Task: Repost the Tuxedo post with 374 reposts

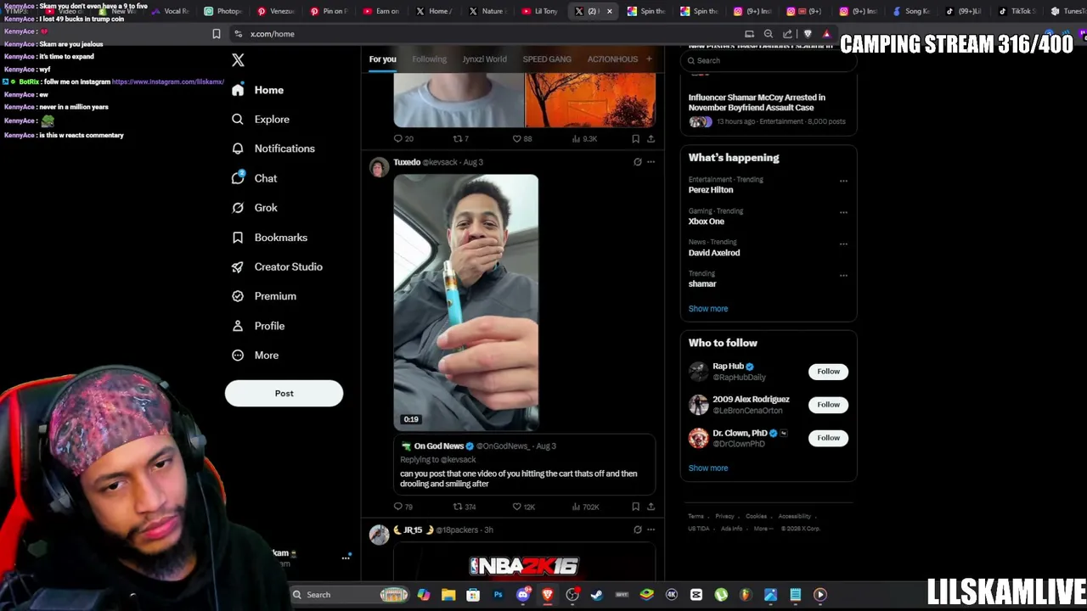Action: click(x=464, y=507)
